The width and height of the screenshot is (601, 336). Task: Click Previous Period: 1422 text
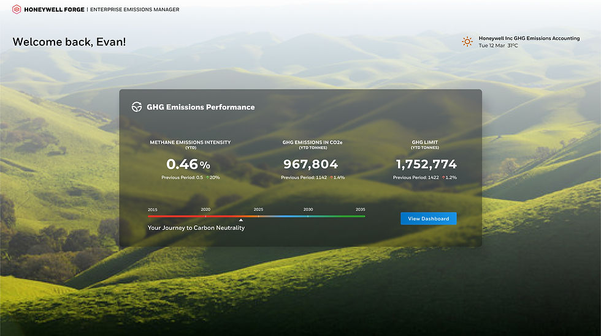tap(416, 177)
